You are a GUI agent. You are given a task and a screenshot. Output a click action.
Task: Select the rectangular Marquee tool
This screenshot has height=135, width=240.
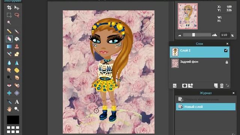click(x=9, y=15)
